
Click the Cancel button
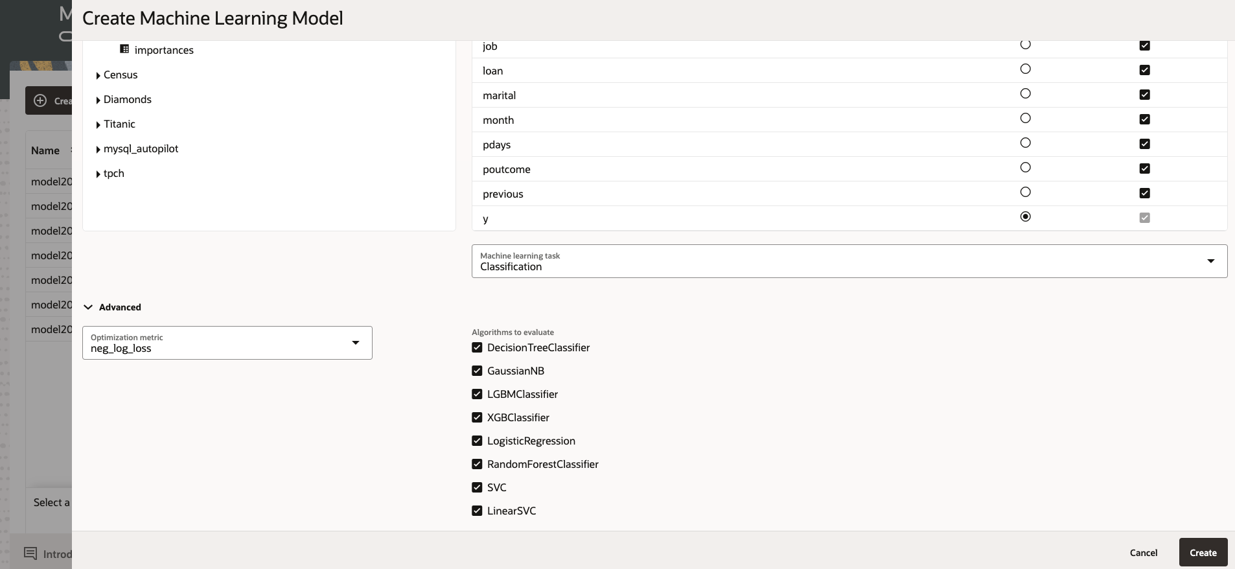(1143, 553)
